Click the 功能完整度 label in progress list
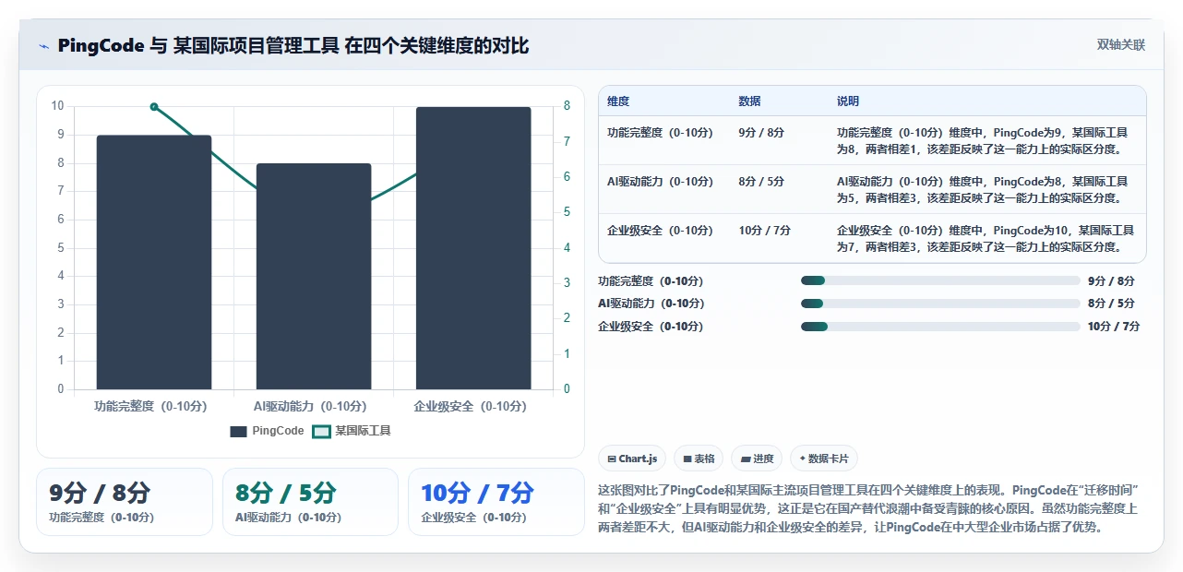The image size is (1183, 572). [651, 281]
